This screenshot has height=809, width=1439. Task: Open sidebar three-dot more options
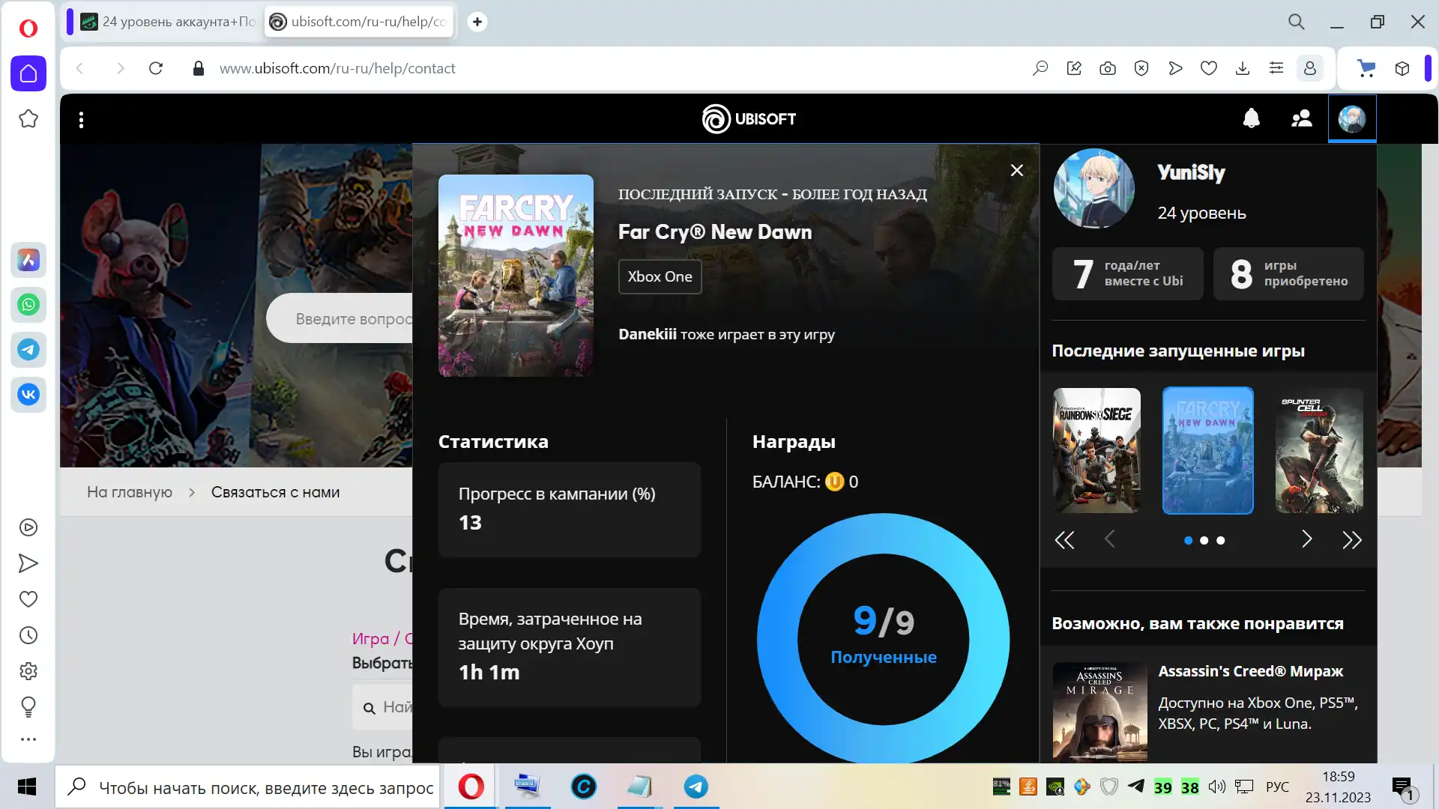[28, 739]
